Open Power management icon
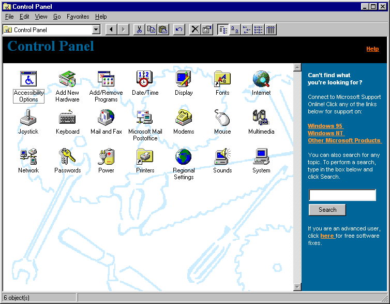 pyautogui.click(x=106, y=156)
